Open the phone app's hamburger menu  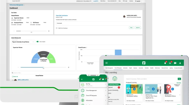82,79
